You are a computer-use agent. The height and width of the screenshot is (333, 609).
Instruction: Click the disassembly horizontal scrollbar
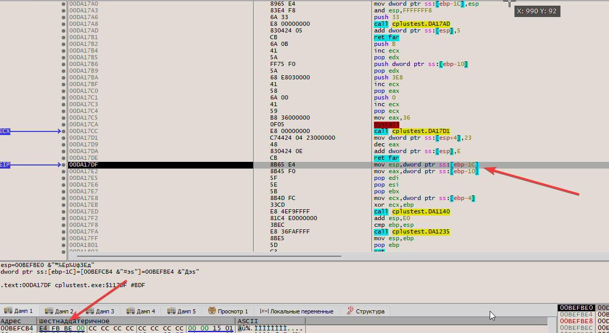[207, 255]
